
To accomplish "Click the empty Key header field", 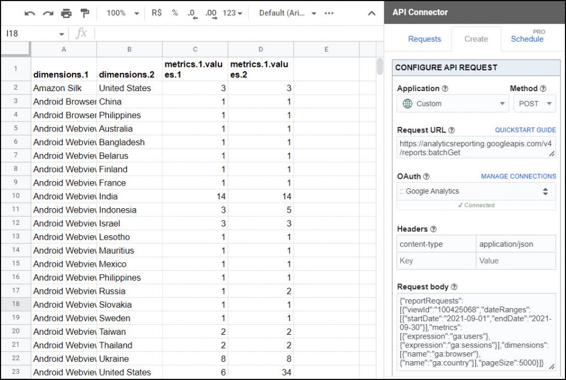I will click(x=437, y=261).
